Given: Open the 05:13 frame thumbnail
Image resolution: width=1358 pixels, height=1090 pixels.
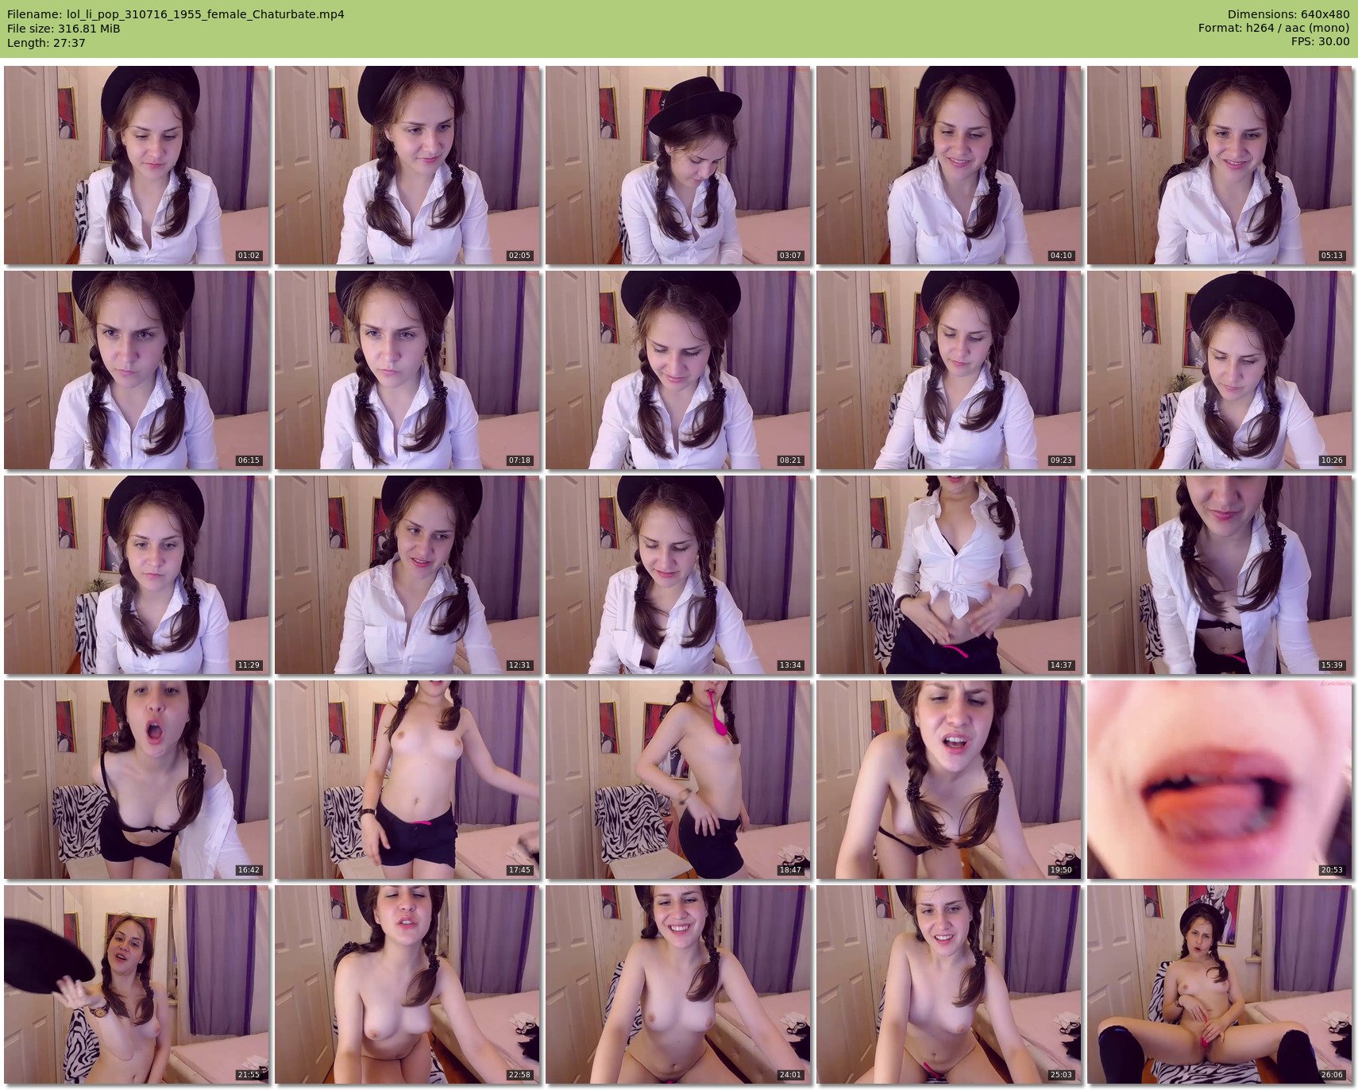Looking at the screenshot, I should pyautogui.click(x=1220, y=164).
